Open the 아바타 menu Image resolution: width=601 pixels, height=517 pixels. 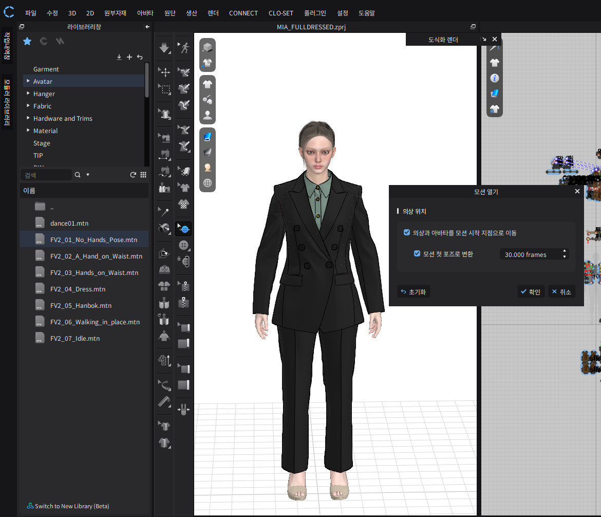145,13
